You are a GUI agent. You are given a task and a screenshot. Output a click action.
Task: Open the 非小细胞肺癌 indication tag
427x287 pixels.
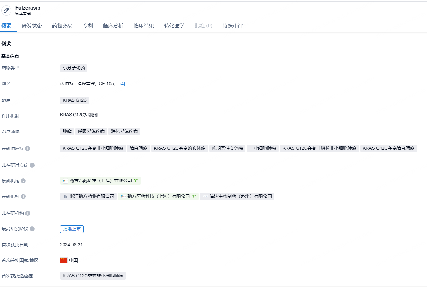coord(263,148)
